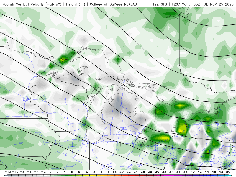
Task: Click the '-2' colorbar tick label
Action: 43,172
